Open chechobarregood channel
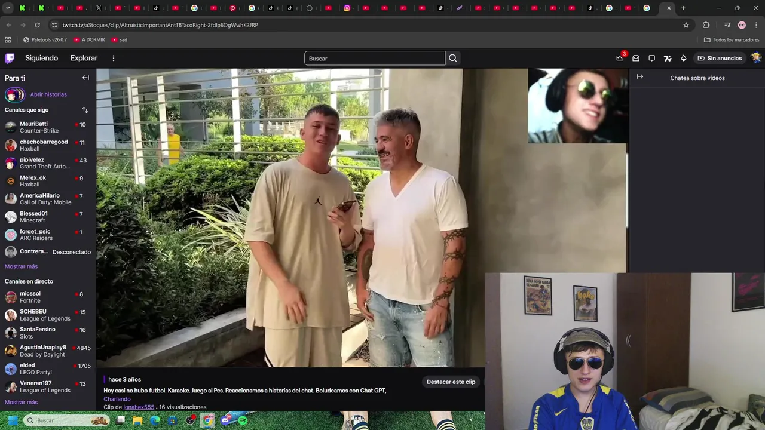 (48, 145)
